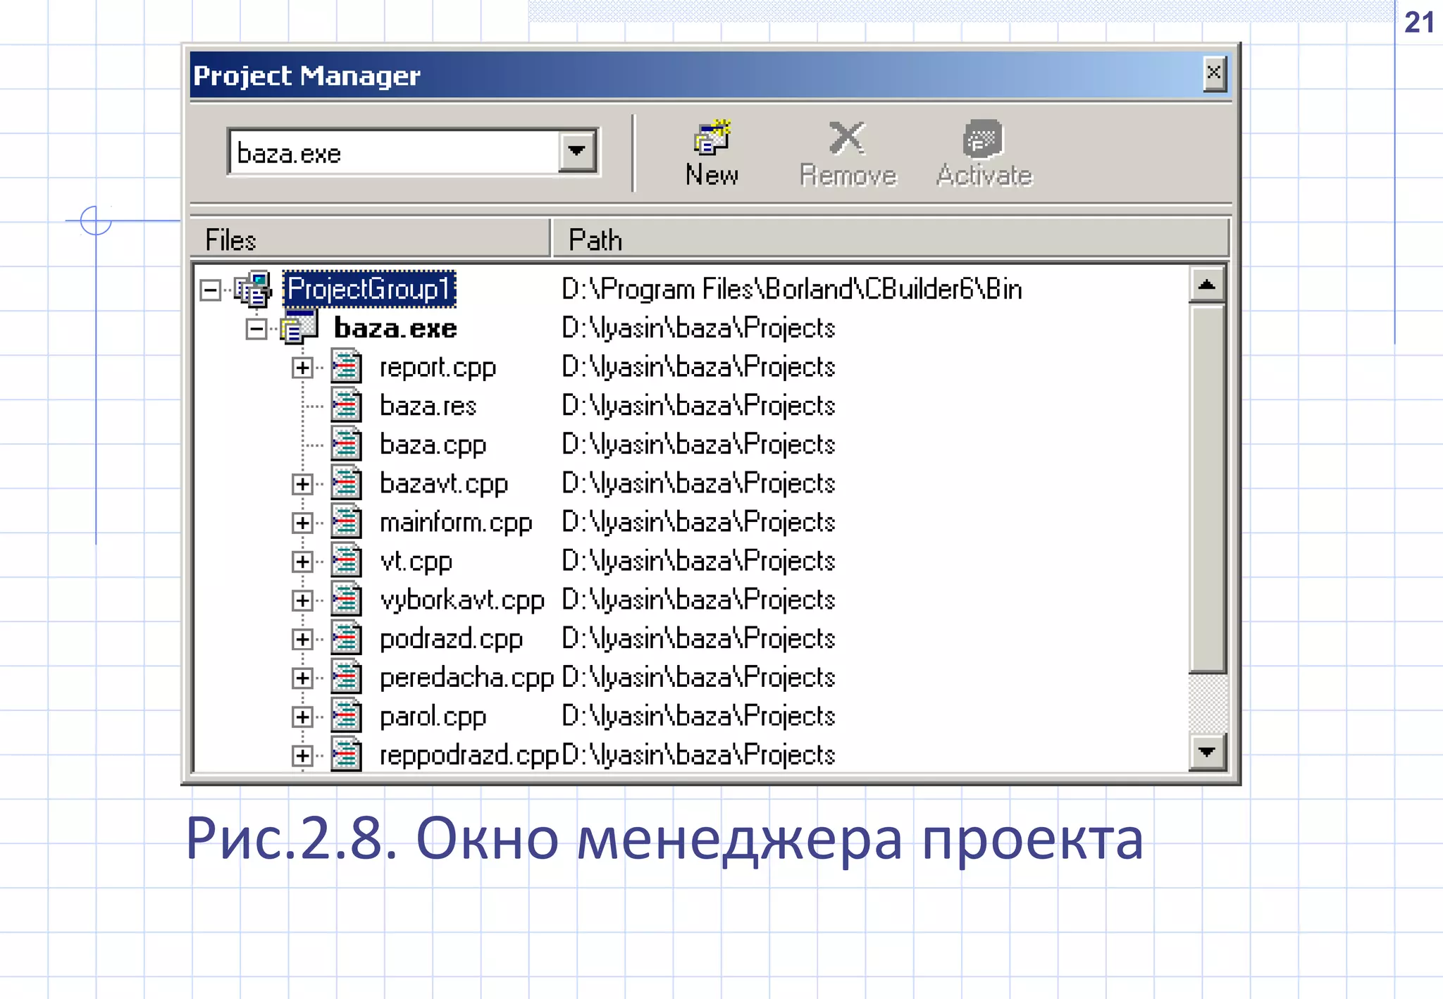The width and height of the screenshot is (1443, 999).
Task: Select peredacha.cpp in the file tree
Action: pyautogui.click(x=467, y=678)
